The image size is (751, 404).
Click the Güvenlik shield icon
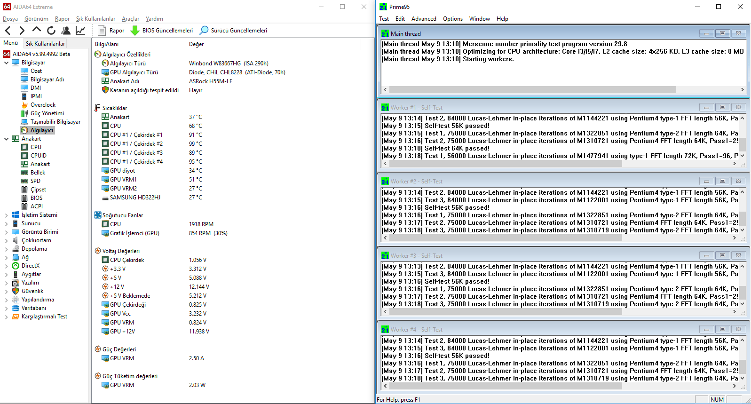tap(16, 291)
